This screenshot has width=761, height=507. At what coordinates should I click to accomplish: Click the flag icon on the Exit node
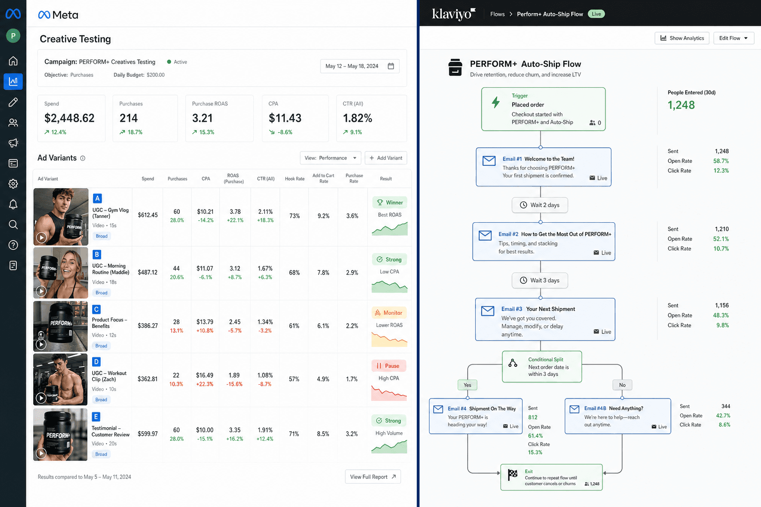click(x=513, y=474)
